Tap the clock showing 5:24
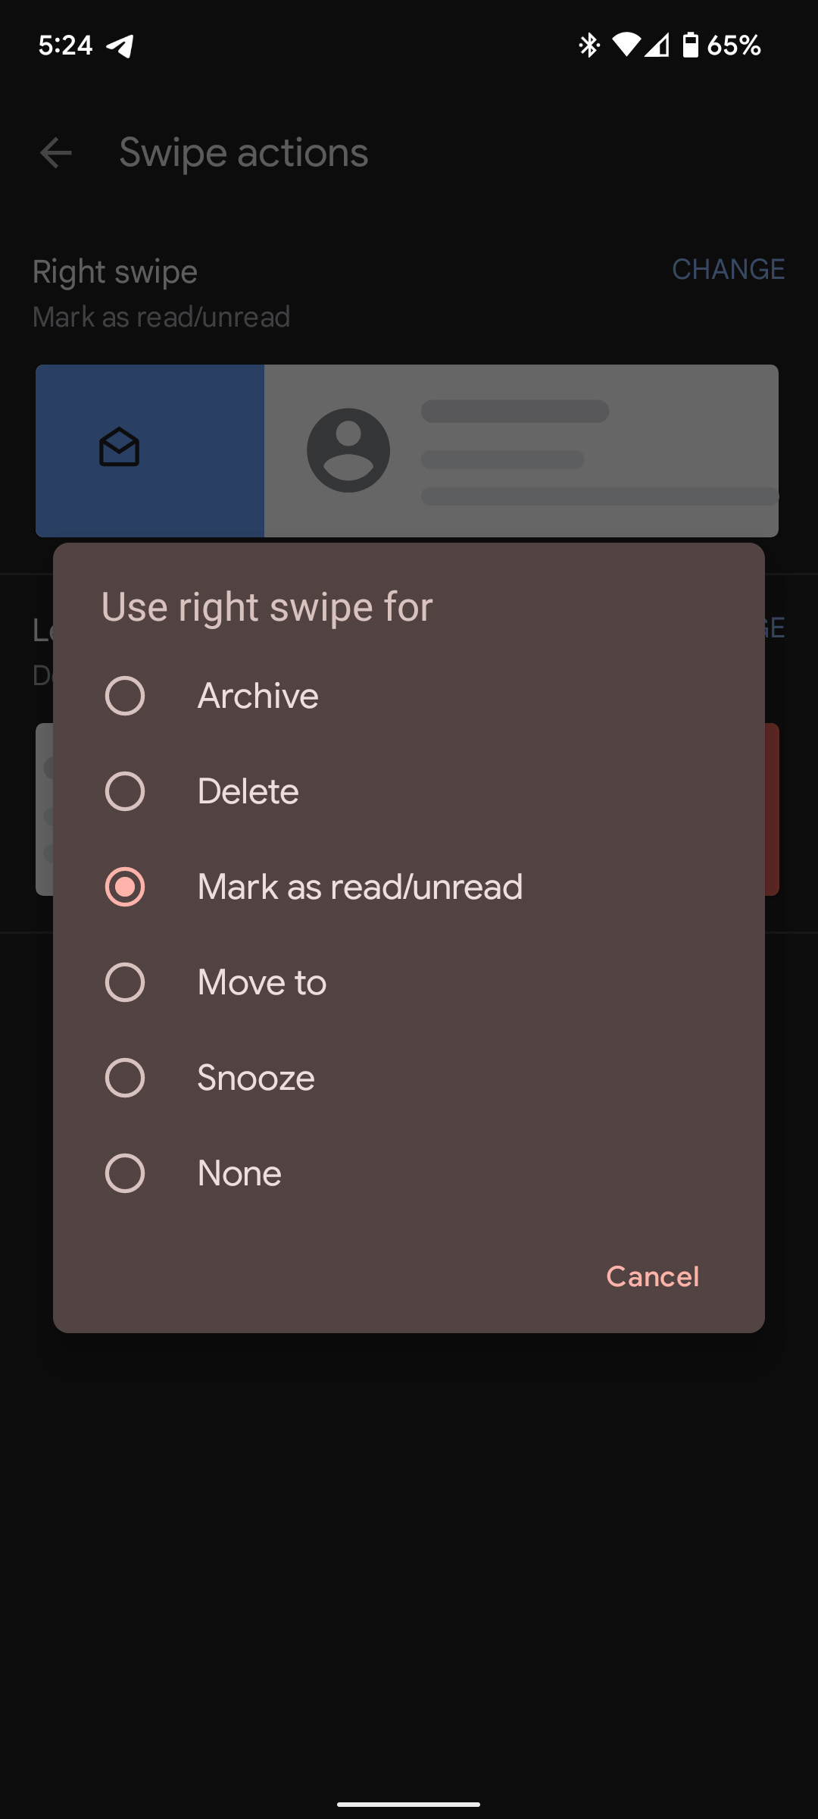 click(64, 45)
